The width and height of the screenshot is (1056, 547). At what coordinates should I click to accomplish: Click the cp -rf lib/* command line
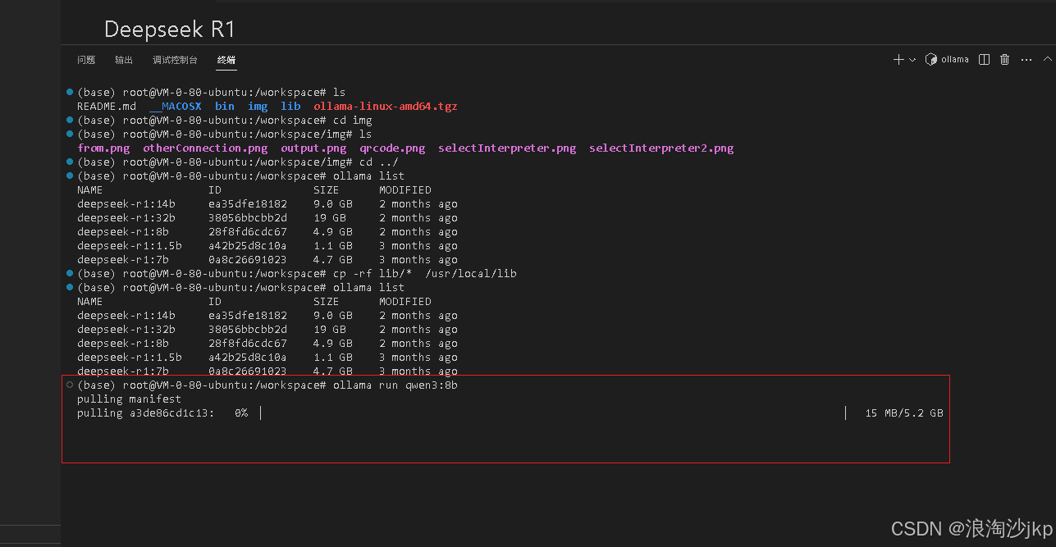click(425, 273)
